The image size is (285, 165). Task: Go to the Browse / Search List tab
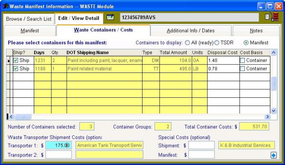click(x=28, y=19)
